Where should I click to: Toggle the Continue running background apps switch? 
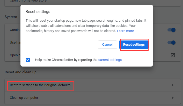tap(171, 30)
